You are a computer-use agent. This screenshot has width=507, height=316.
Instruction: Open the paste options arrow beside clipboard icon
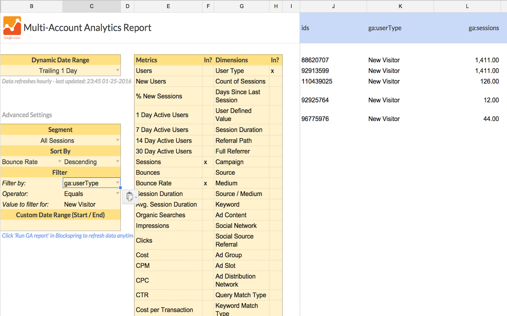click(136, 197)
